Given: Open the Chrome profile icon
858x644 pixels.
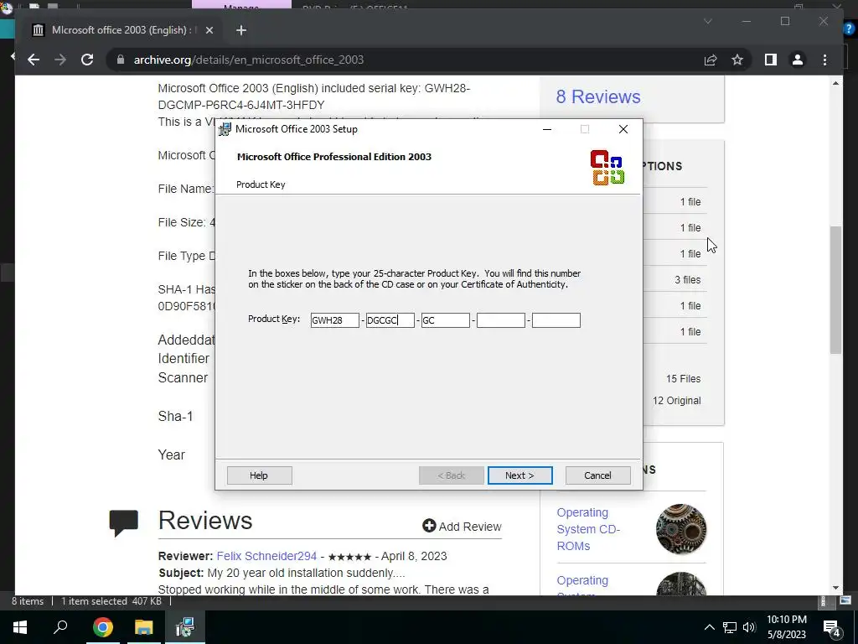Looking at the screenshot, I should coord(798,60).
